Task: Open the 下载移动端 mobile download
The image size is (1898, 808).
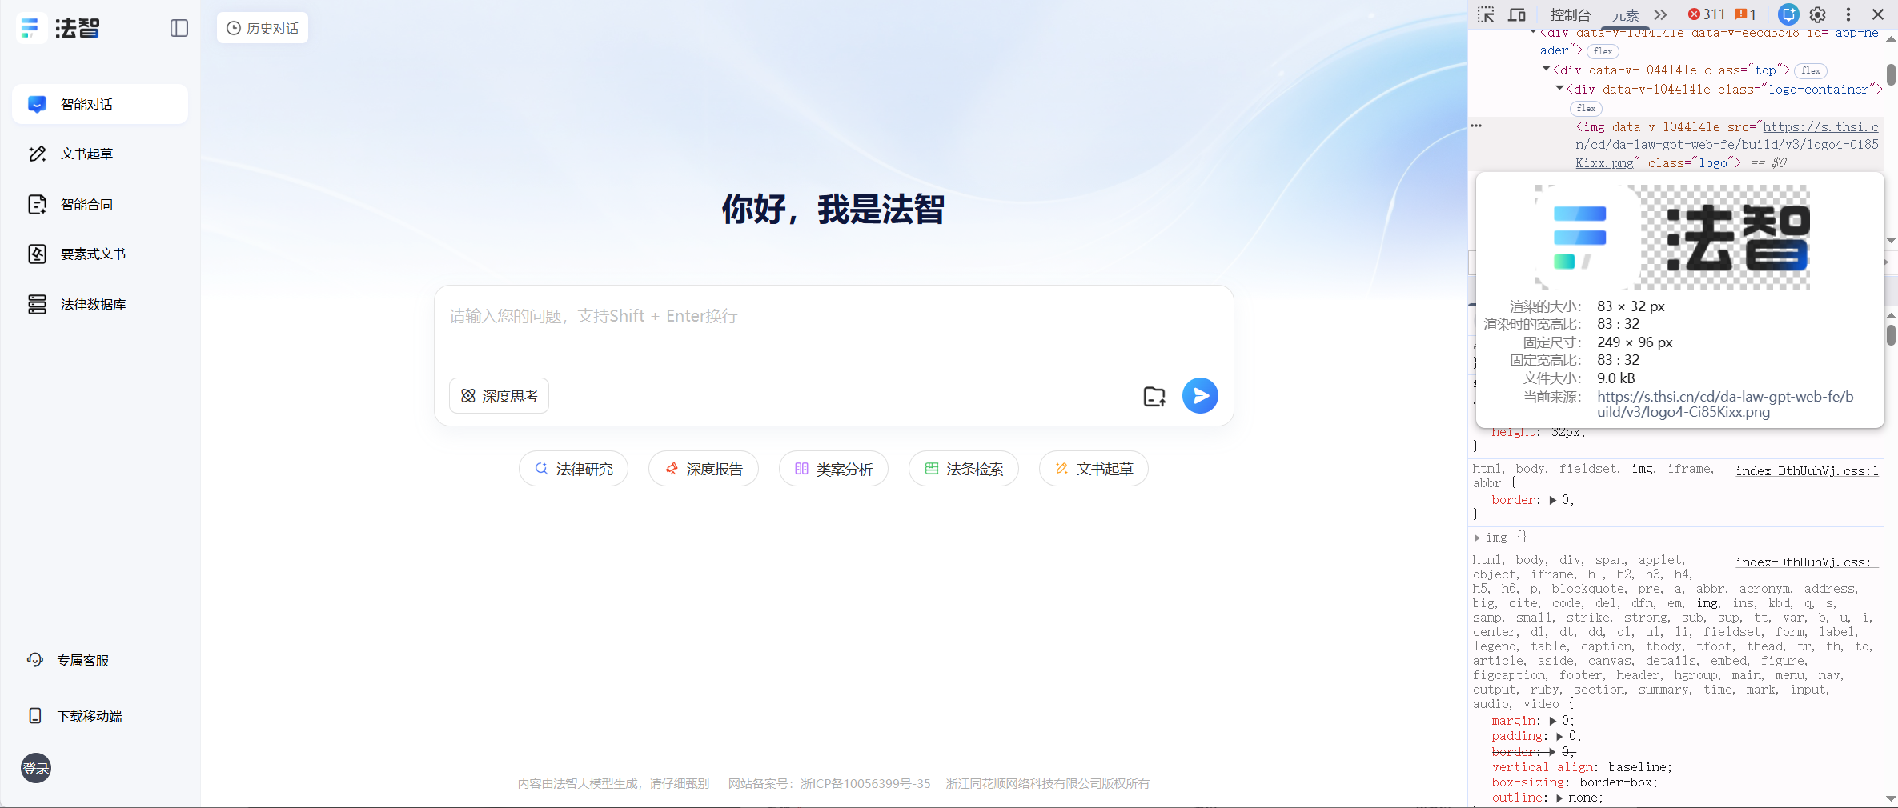Action: pos(74,716)
